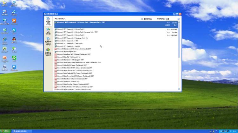Select Microsoft Office Groove MUI (English) 2007
Viewport: 238px width, 133px height.
[116, 60]
